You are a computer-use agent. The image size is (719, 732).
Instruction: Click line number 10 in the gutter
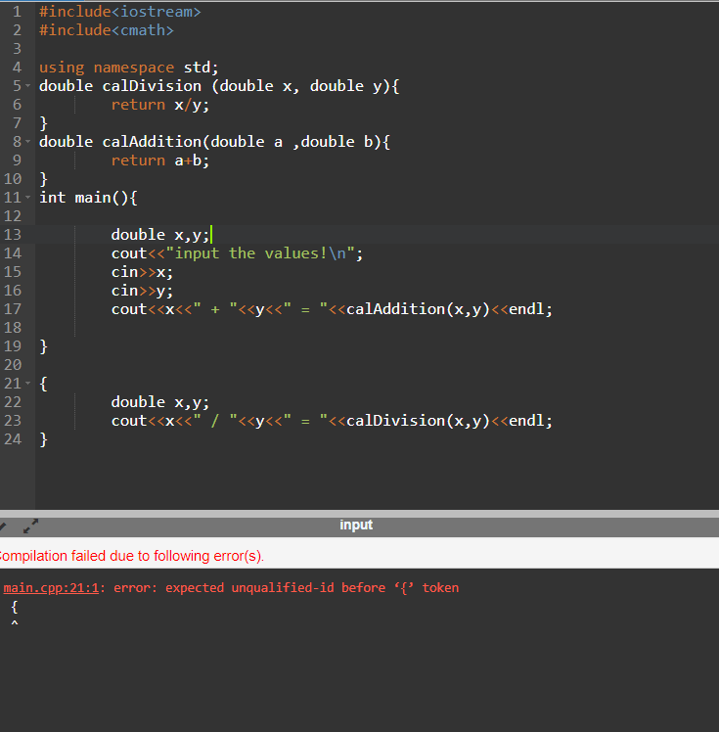click(x=13, y=179)
